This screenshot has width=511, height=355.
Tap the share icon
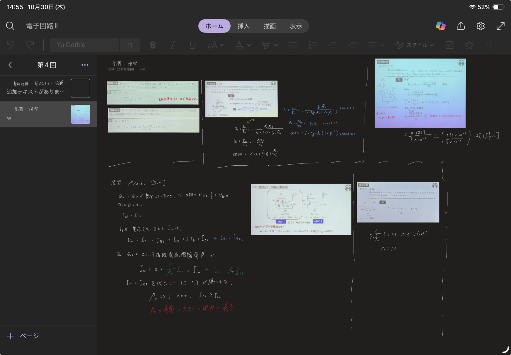[x=461, y=26]
